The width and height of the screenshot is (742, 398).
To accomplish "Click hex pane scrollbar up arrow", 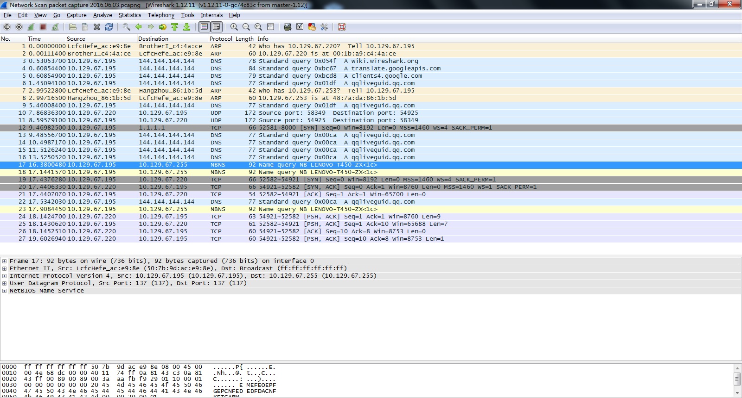I will (737, 368).
